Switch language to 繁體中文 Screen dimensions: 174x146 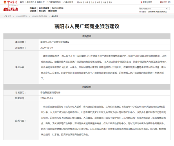click(164, 2)
